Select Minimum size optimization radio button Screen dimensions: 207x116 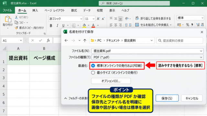pyautogui.click(x=93, y=72)
